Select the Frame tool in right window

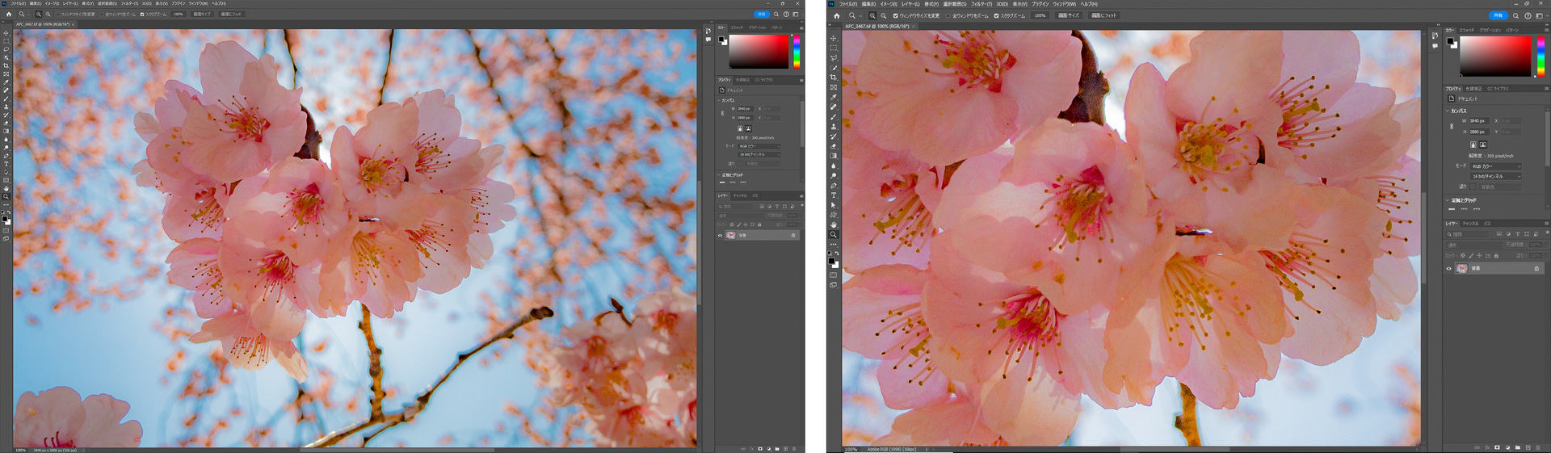833,87
